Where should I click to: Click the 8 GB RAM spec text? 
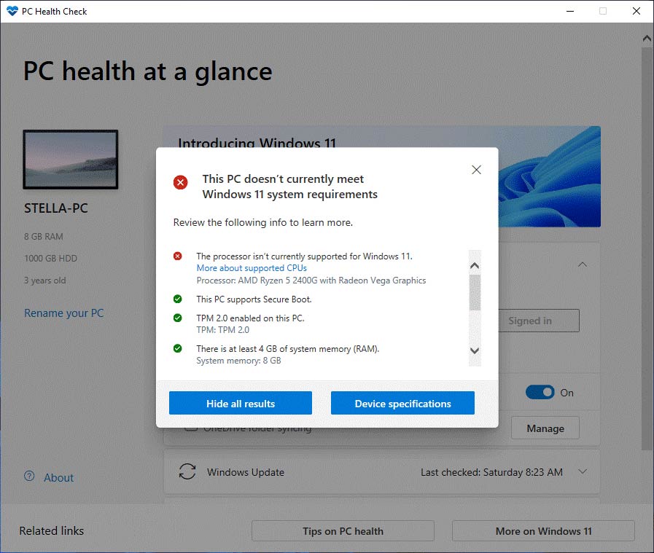(x=43, y=236)
